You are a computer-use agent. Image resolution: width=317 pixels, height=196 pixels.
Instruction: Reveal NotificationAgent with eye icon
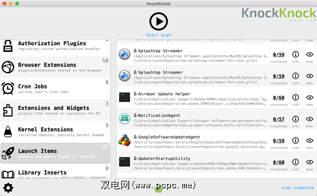tap(309, 119)
